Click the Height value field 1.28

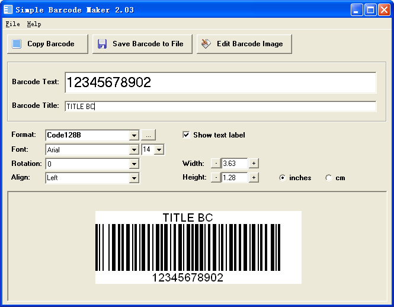[x=235, y=178]
